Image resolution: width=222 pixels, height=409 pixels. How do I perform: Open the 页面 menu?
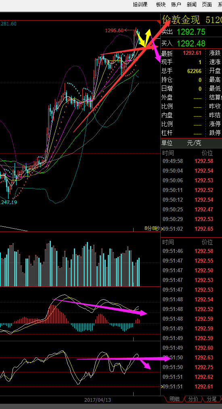point(207,4)
